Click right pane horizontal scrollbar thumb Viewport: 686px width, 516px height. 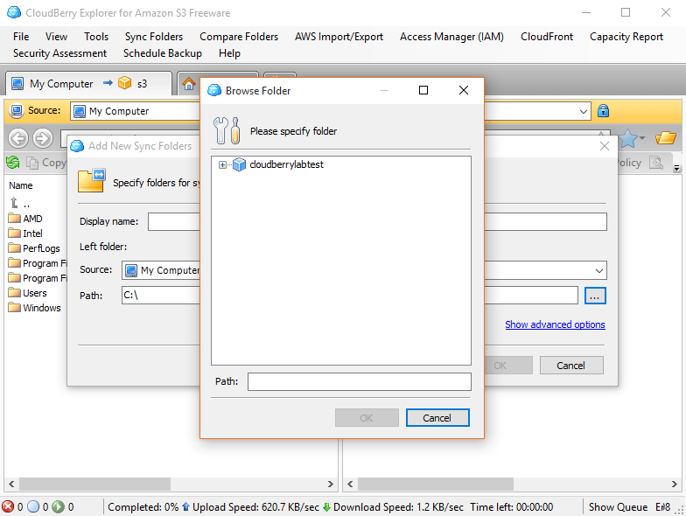436,484
